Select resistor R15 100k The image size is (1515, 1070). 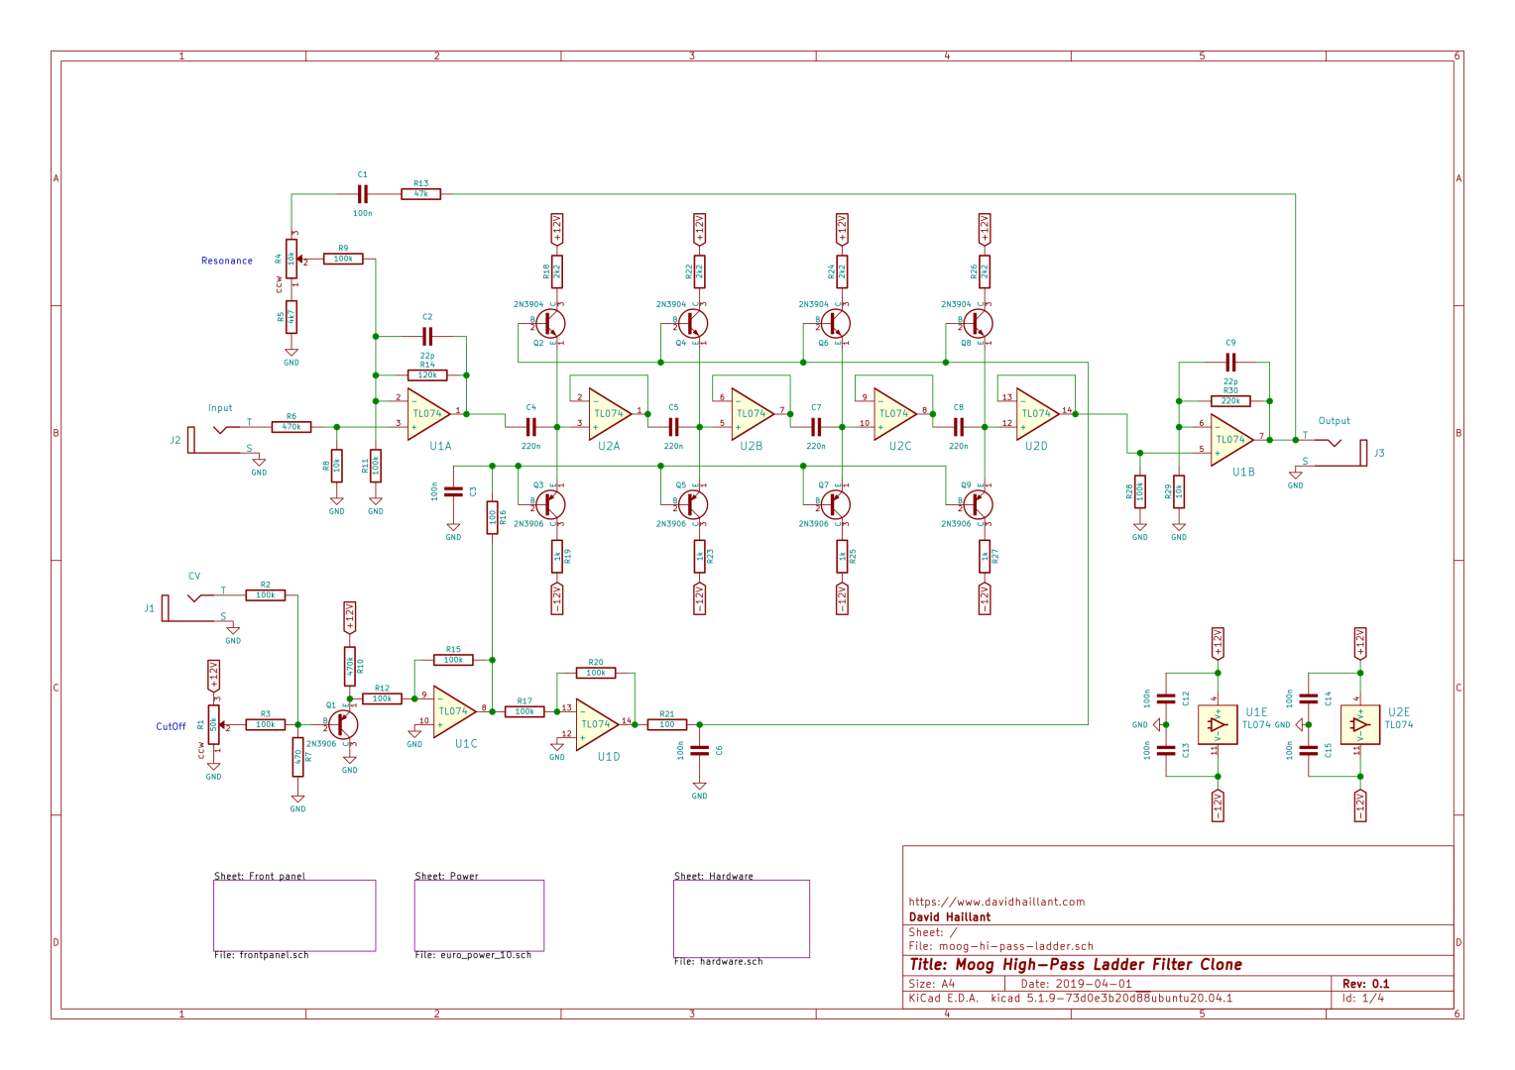click(x=453, y=660)
